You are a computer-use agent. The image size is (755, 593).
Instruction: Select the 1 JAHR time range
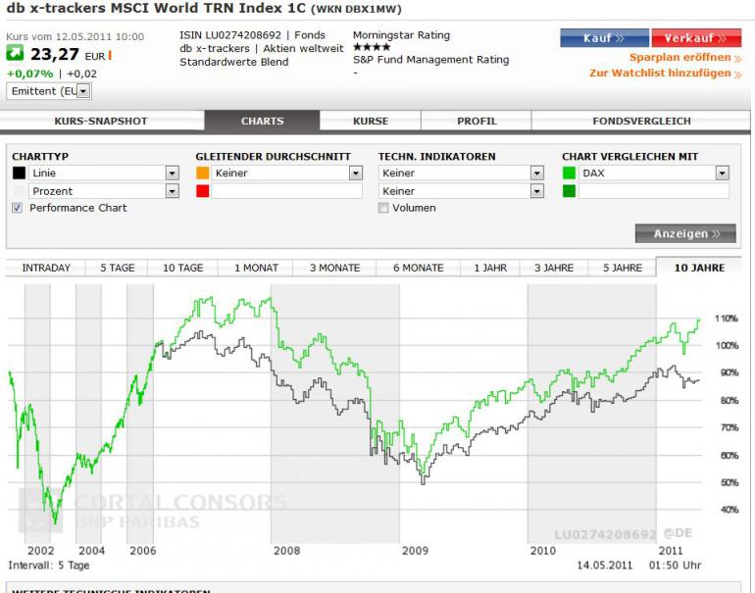[490, 268]
